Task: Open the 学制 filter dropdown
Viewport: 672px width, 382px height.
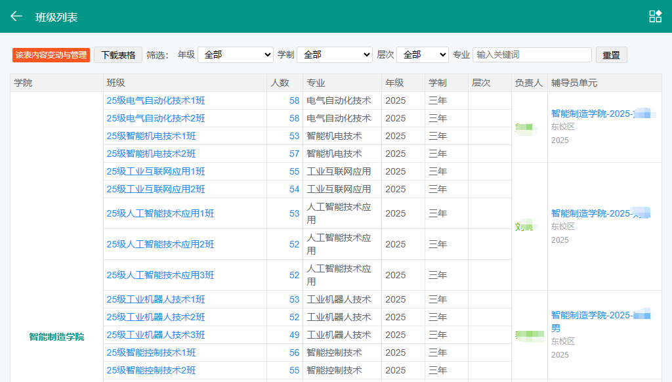Action: click(335, 55)
